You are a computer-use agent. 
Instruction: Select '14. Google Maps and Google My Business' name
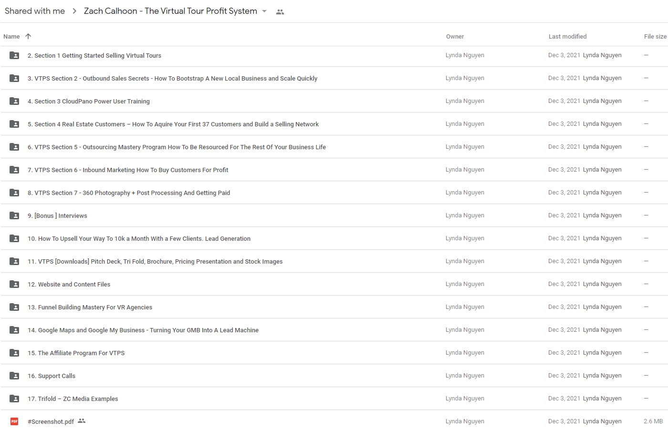pyautogui.click(x=143, y=330)
